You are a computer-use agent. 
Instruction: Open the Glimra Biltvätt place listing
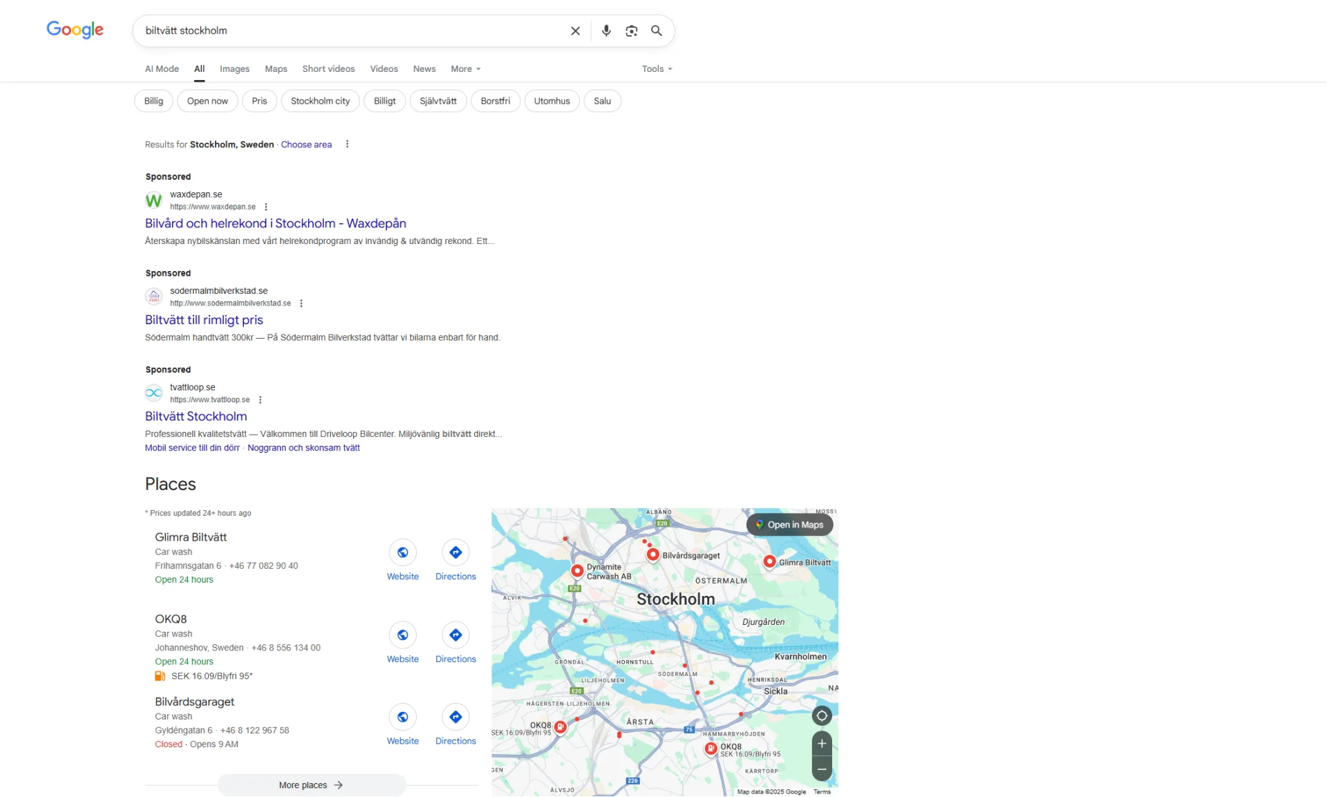click(x=191, y=537)
